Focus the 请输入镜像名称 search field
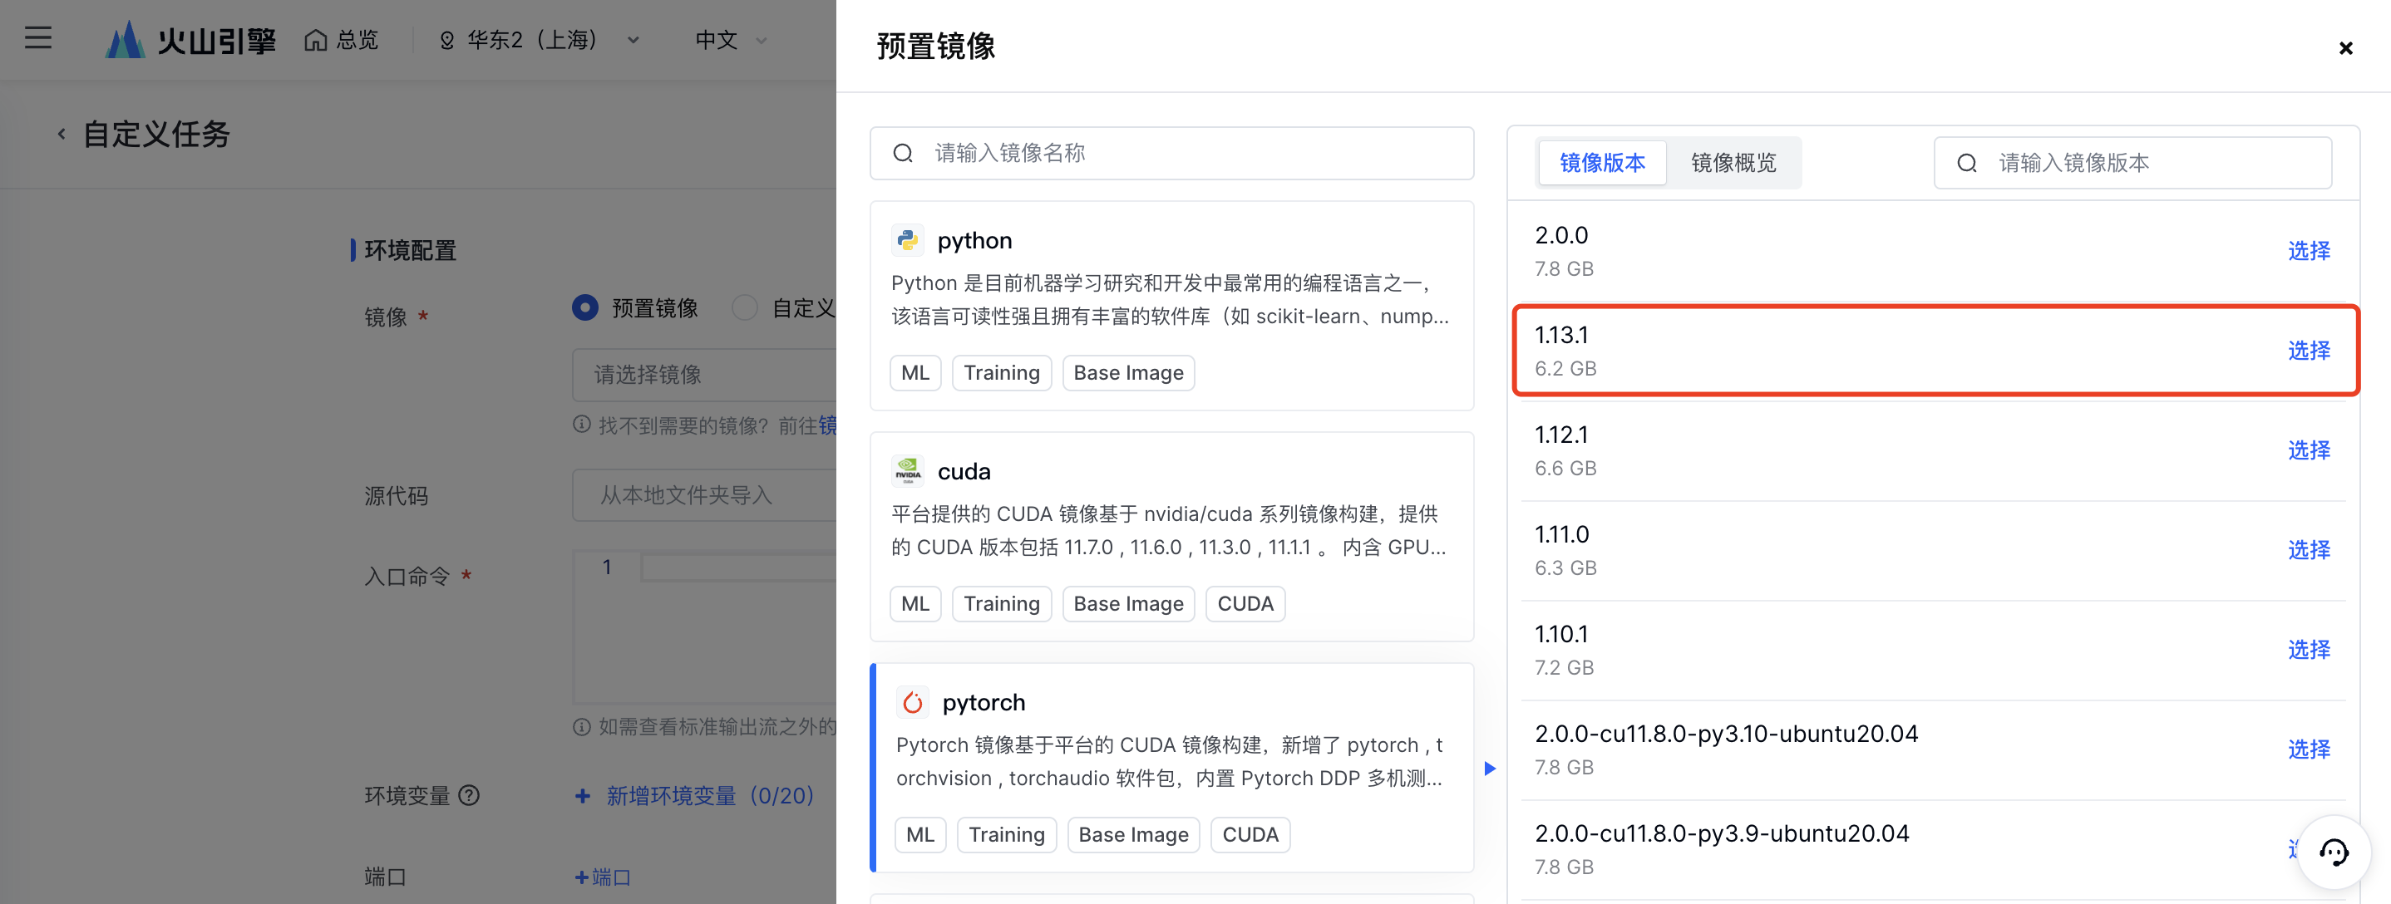2391x904 pixels. point(1171,153)
